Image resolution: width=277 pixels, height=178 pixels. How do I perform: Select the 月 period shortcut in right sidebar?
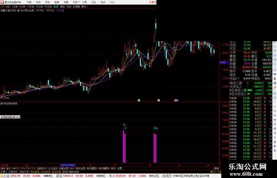tap(275, 133)
